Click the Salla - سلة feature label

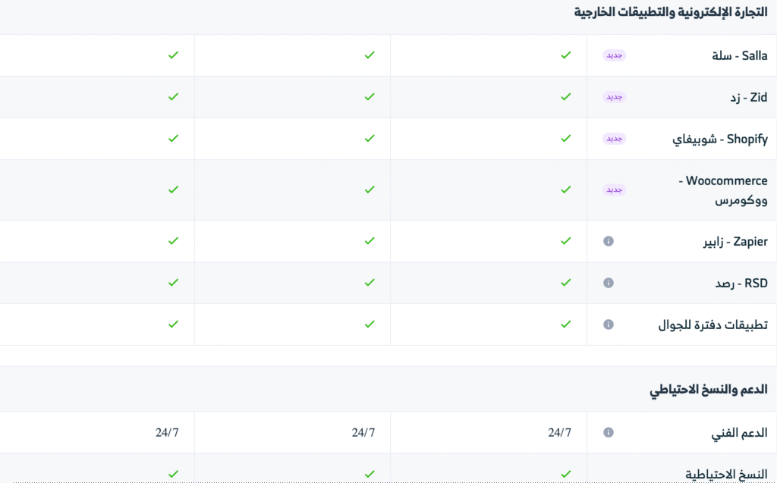pyautogui.click(x=741, y=55)
